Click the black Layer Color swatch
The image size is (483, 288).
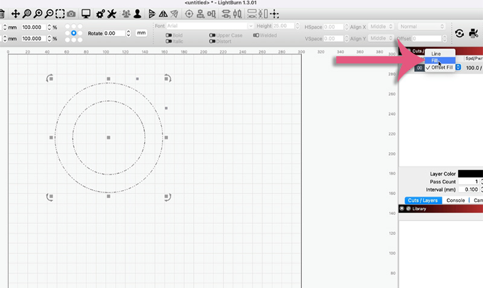[471, 174]
